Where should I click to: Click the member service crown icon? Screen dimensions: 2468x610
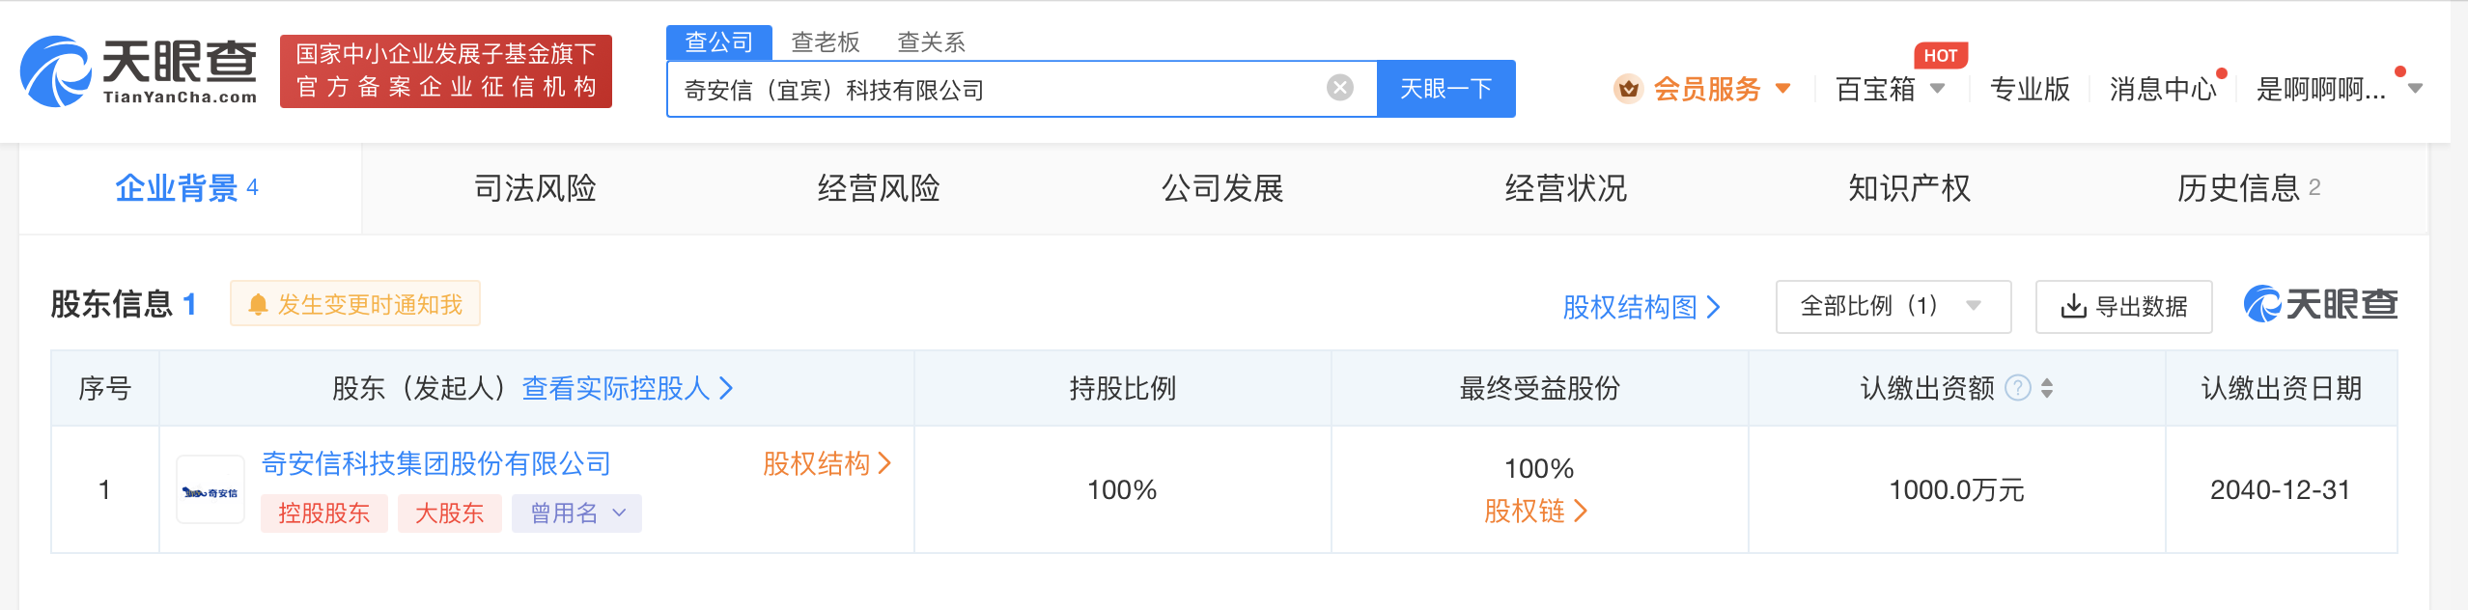(x=1629, y=89)
